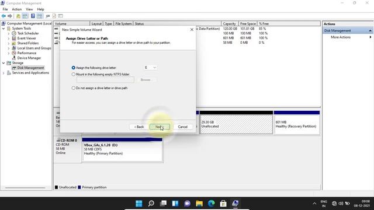Toggle the Show/Hide Console Tree icon
374x210 pixels.
[x=25, y=16]
